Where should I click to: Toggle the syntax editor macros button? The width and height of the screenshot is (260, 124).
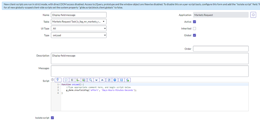[59, 80]
